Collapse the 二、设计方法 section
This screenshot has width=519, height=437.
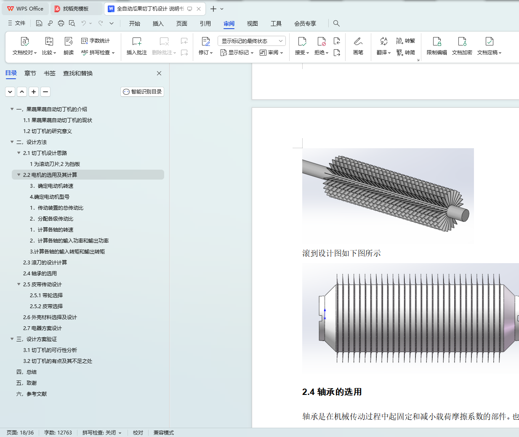12,142
